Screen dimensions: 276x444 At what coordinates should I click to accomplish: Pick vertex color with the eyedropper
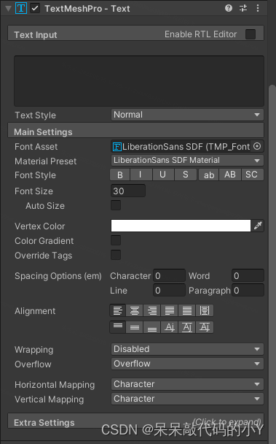point(258,226)
